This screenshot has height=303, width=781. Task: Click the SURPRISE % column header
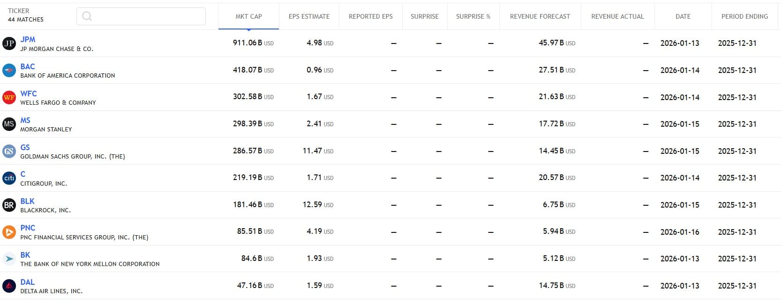[473, 16]
